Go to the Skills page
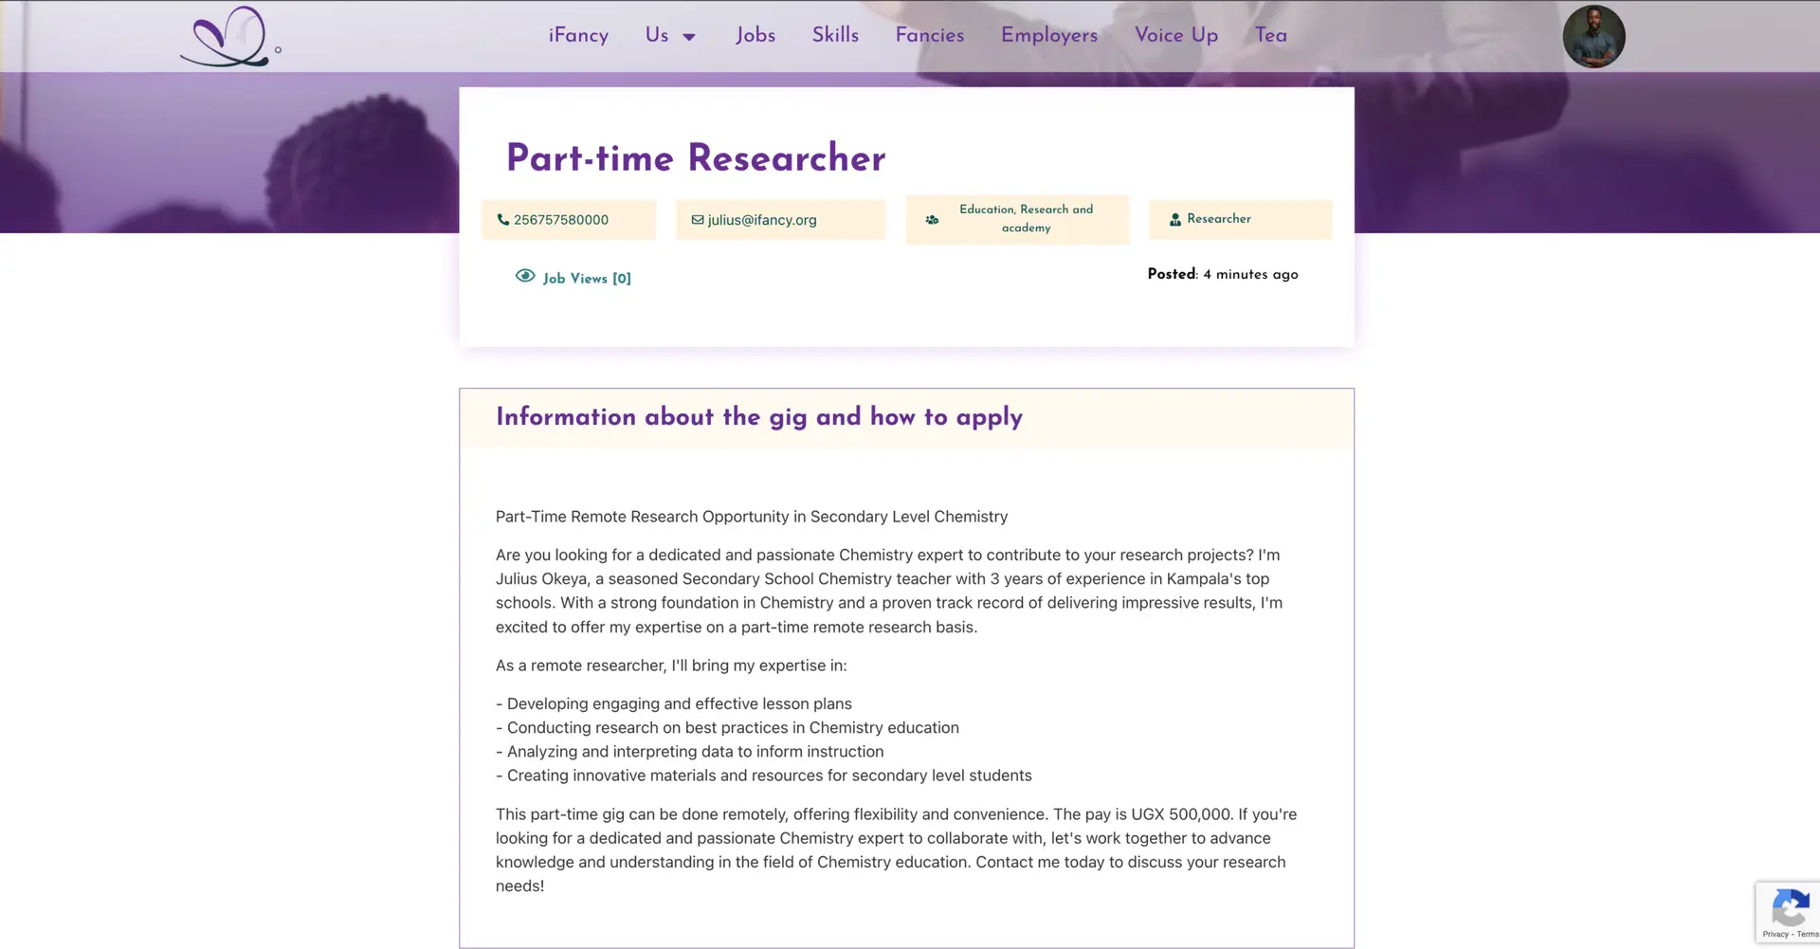Image resolution: width=1820 pixels, height=949 pixels. [x=835, y=35]
